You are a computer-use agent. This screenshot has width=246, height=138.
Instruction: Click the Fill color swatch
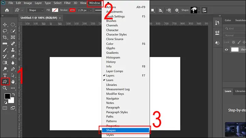55,10
